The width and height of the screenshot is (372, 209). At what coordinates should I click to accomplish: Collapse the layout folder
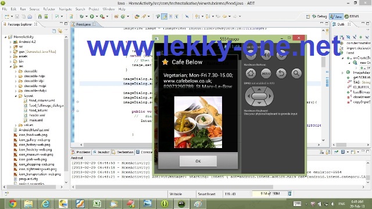16,96
